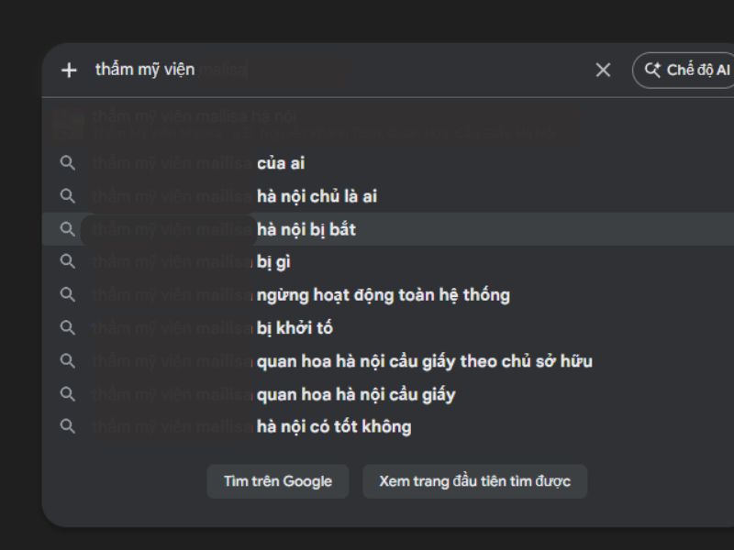Click the X to clear the search query
Screen dimensions: 734x550
[603, 70]
